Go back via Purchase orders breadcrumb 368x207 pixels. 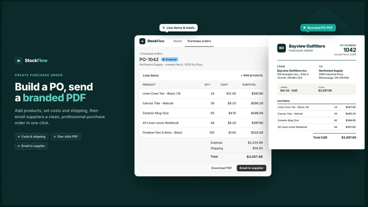point(151,54)
